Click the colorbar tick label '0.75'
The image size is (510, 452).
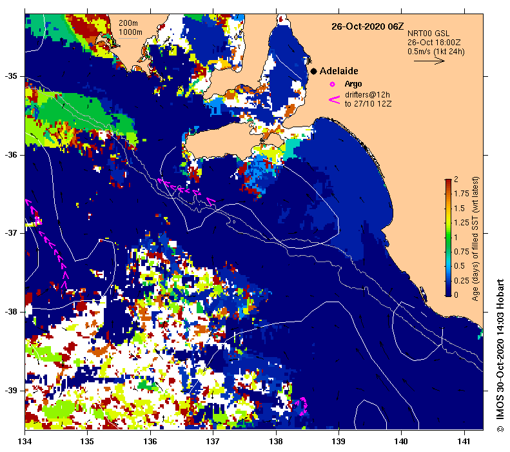(x=462, y=252)
